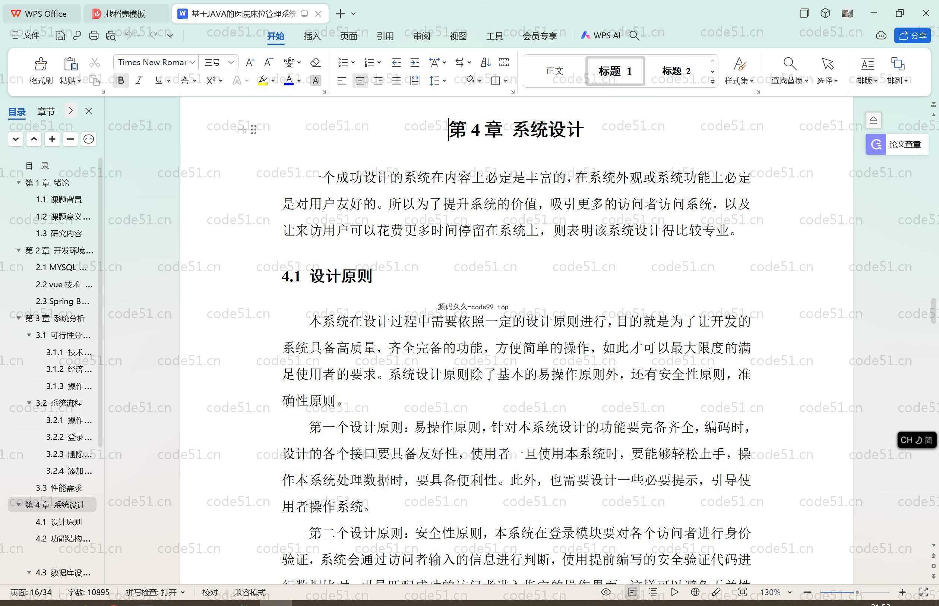This screenshot has height=606, width=939.
Task: Click the Cut scissors icon
Action: coord(94,63)
